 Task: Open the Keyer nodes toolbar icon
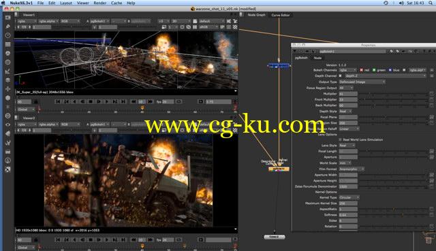point(7,71)
